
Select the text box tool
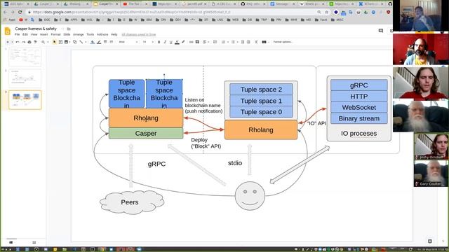point(60,42)
